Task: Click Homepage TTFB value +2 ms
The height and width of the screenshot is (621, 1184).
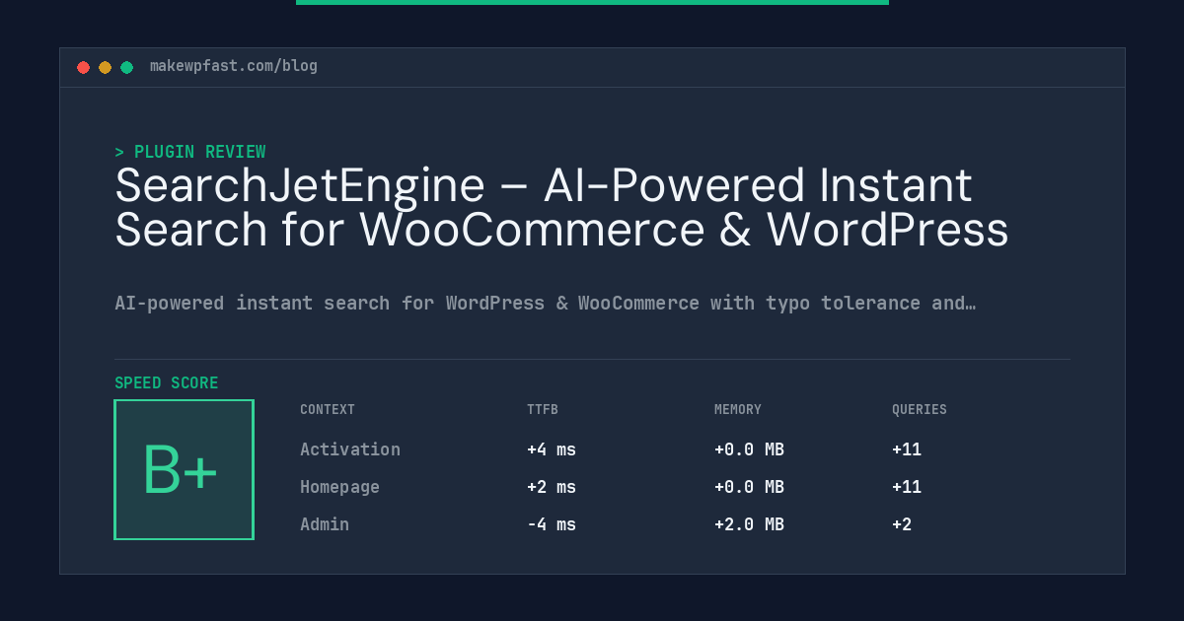Action: (552, 487)
